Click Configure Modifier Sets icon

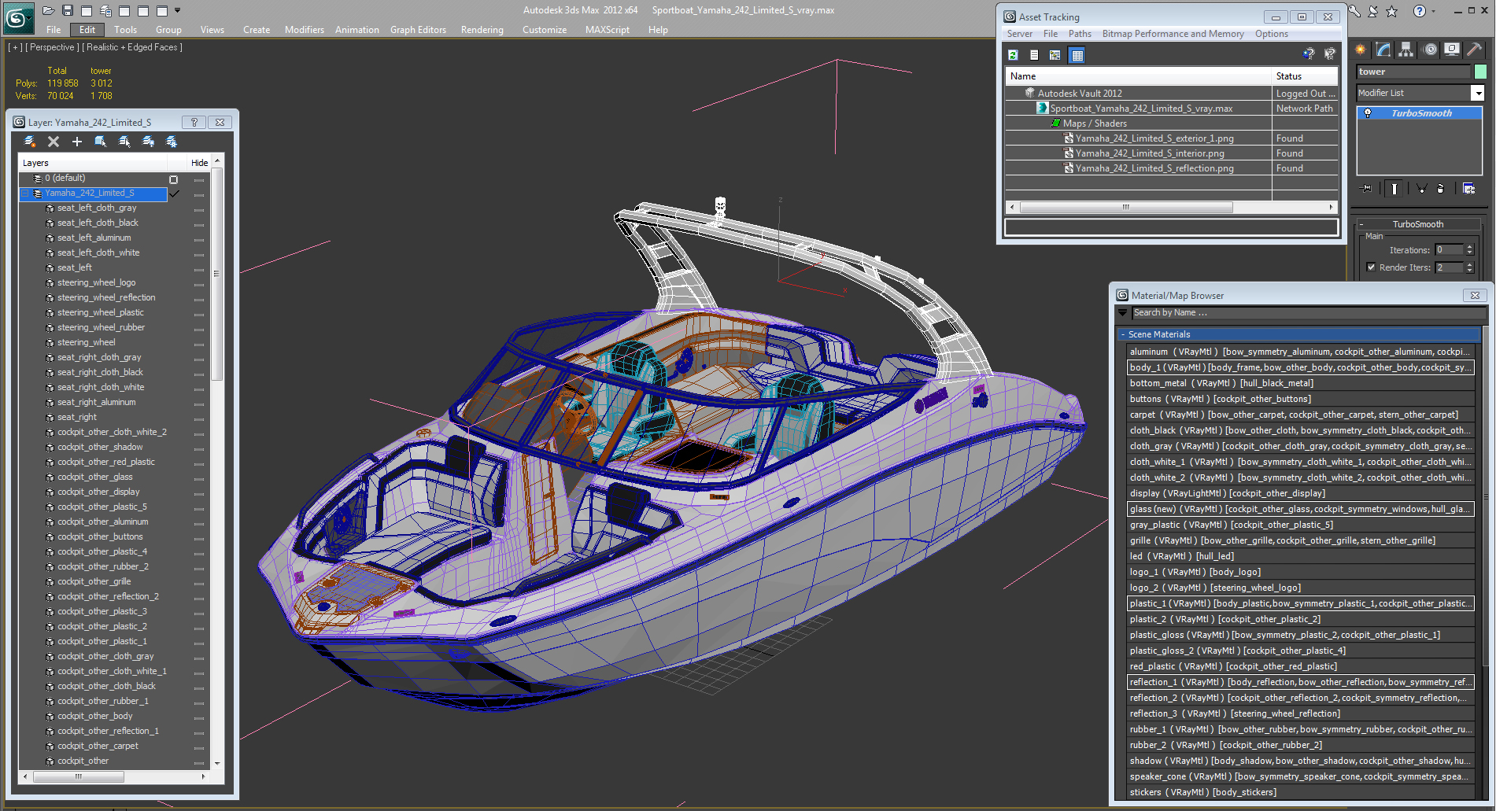tap(1468, 189)
